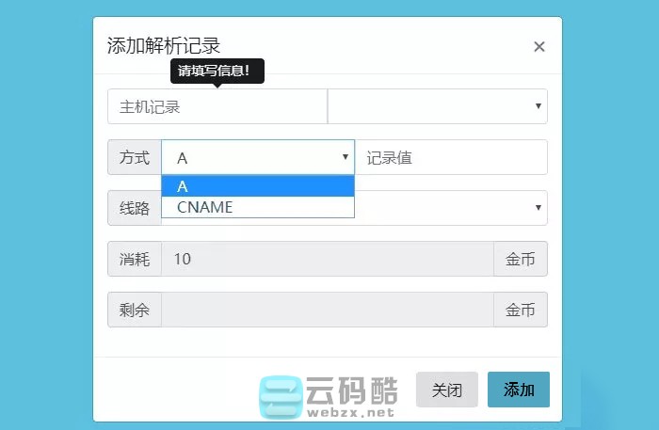Click the 消耗 label addon
Image resolution: width=659 pixels, height=430 pixels.
click(135, 259)
